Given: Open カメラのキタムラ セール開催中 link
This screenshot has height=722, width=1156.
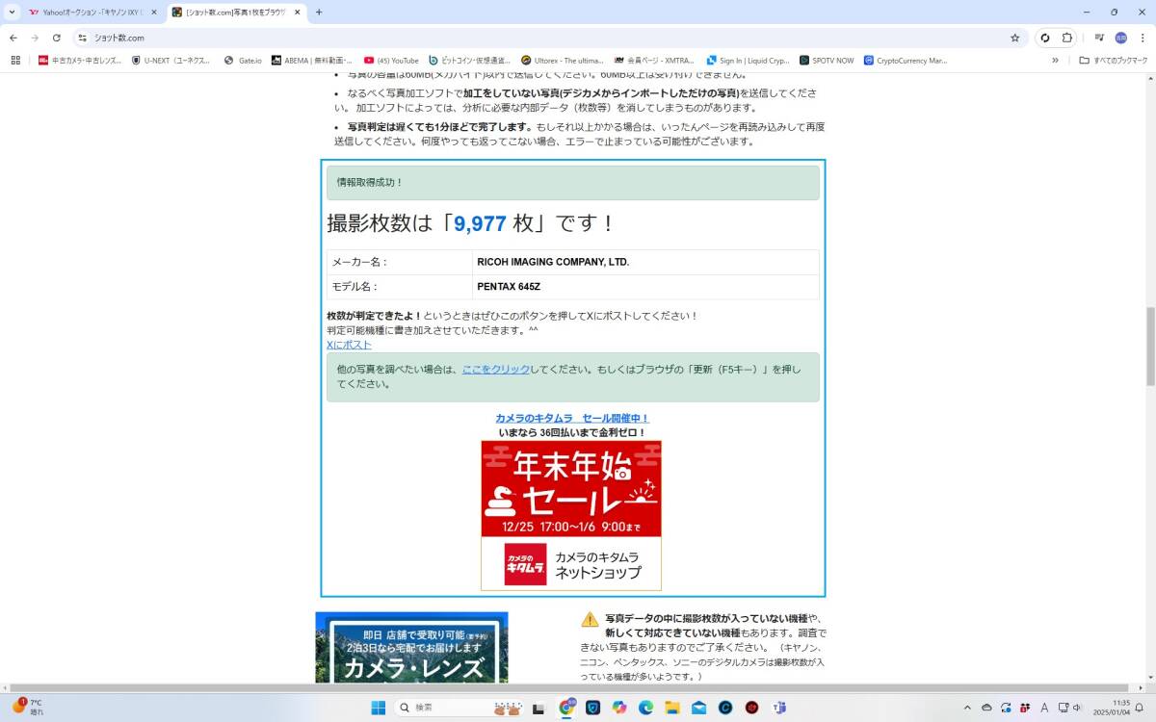Looking at the screenshot, I should [x=572, y=418].
